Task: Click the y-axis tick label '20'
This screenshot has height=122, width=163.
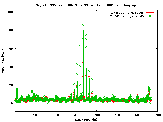Action: pos(11,85)
